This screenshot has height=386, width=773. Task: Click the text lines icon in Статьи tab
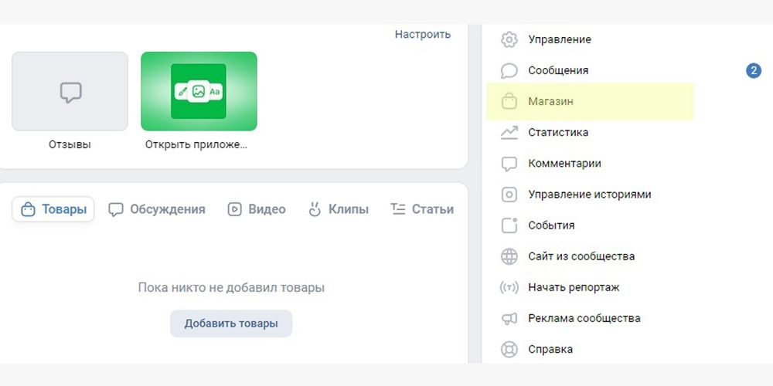coord(398,209)
